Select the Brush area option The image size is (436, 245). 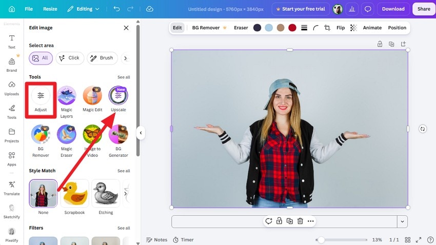point(102,58)
